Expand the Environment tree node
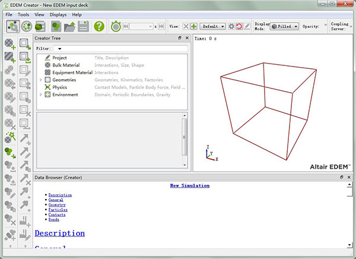356x259 pixels. point(41,94)
